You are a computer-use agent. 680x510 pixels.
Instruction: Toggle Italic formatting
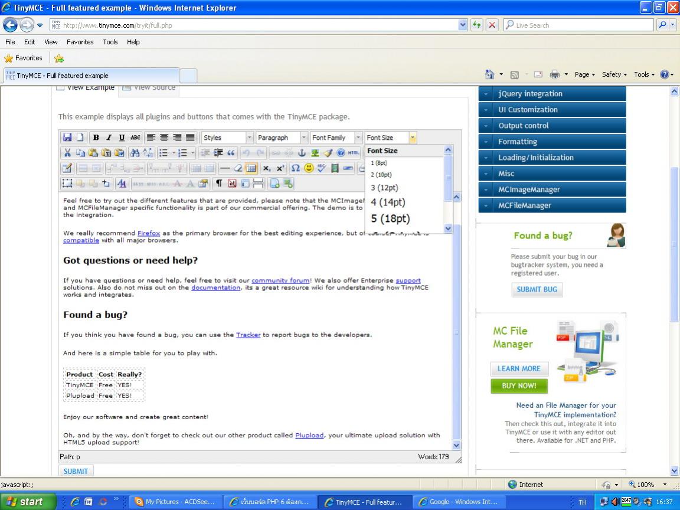click(x=109, y=138)
